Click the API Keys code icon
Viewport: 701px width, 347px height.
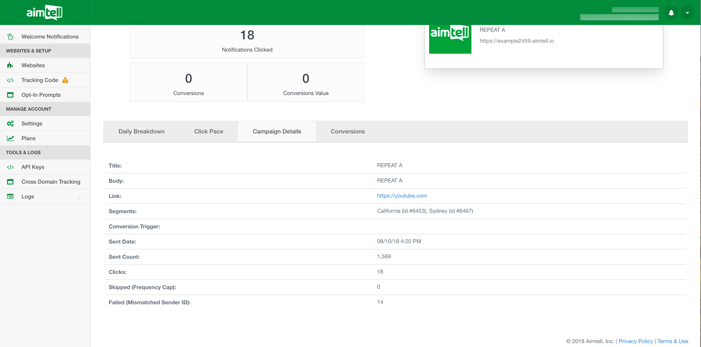pyautogui.click(x=11, y=167)
